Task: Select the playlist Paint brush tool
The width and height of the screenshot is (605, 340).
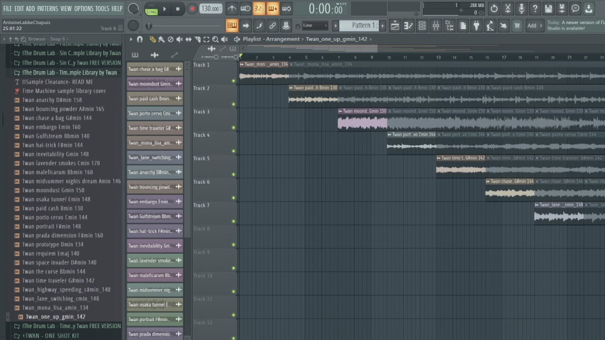Action: coord(161,39)
